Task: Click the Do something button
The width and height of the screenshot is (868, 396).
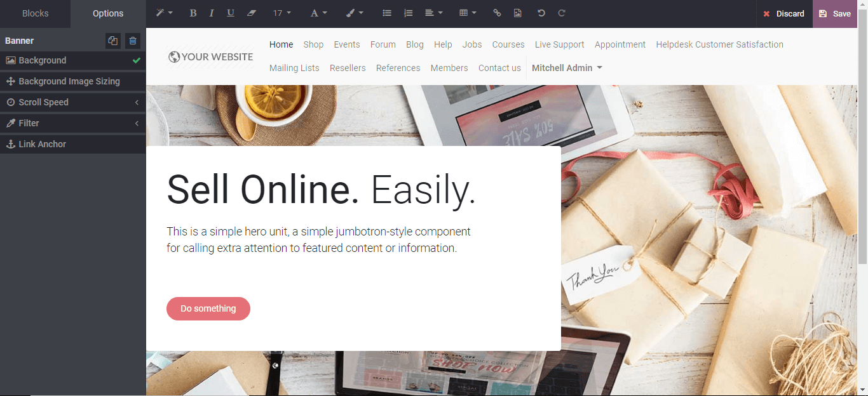Action: point(208,308)
